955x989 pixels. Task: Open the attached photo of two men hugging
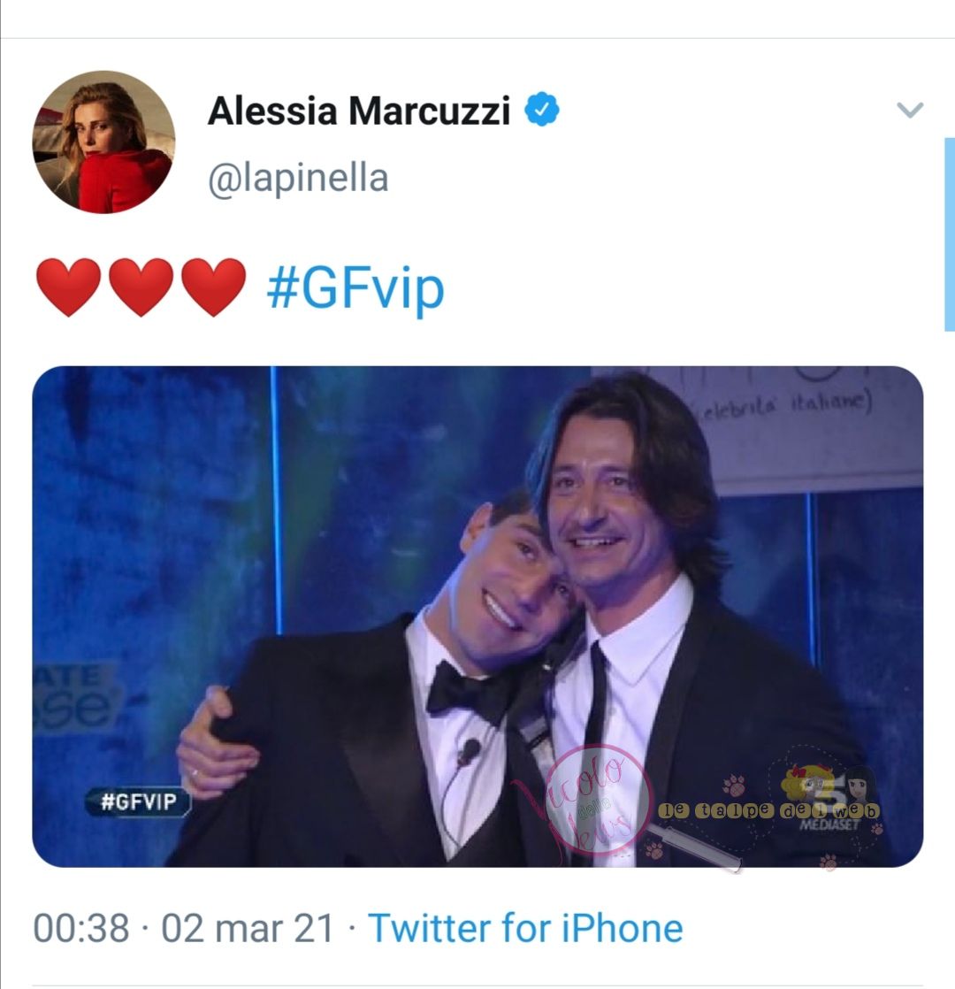[x=477, y=617]
